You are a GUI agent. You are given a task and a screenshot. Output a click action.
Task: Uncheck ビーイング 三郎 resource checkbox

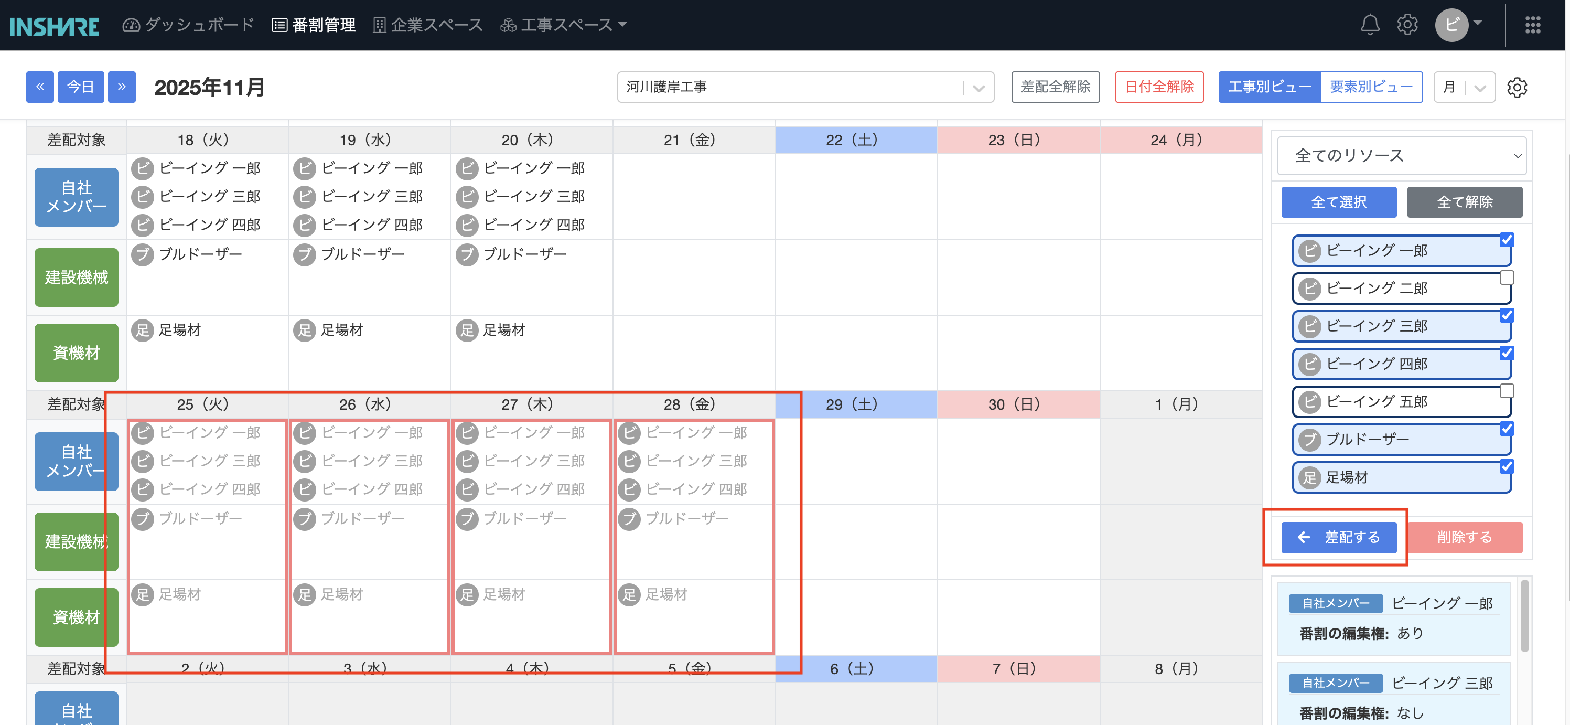1507,315
